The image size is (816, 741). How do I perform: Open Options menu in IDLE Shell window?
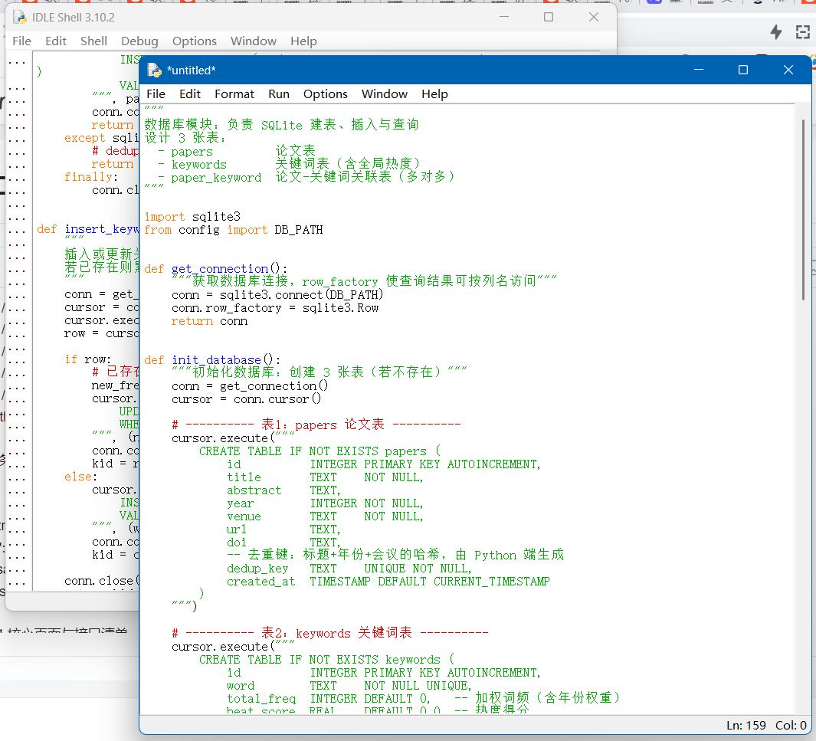point(194,41)
